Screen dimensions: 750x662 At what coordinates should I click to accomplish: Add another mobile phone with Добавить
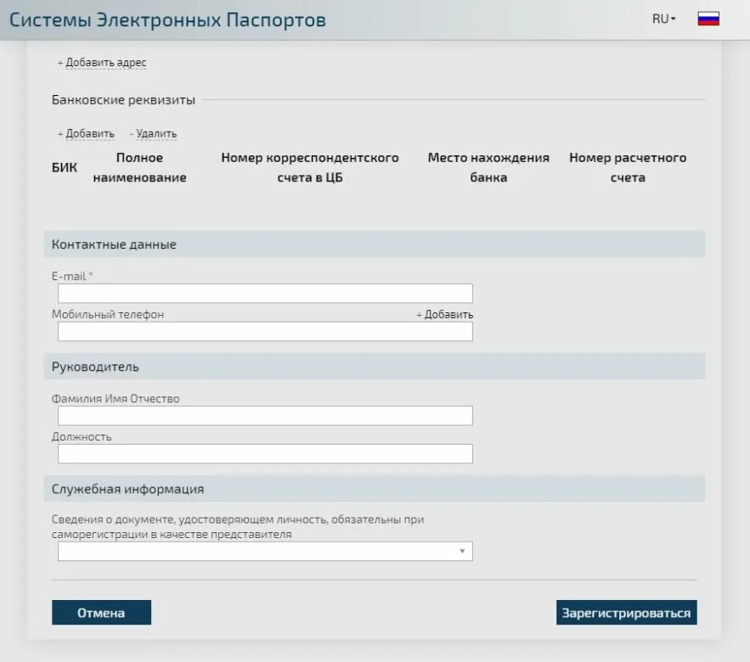pyautogui.click(x=445, y=315)
